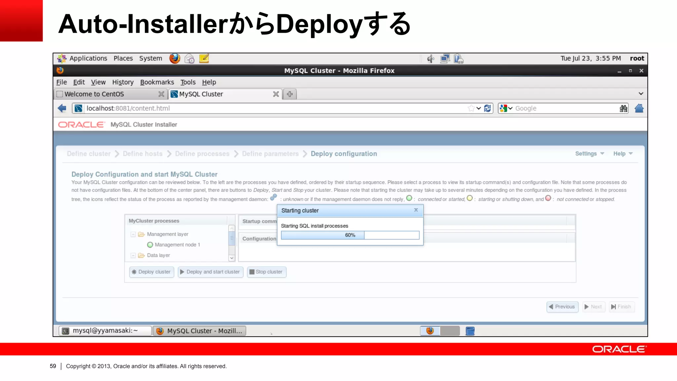Open the Applications menu
This screenshot has height=381, width=677.
tap(88, 58)
